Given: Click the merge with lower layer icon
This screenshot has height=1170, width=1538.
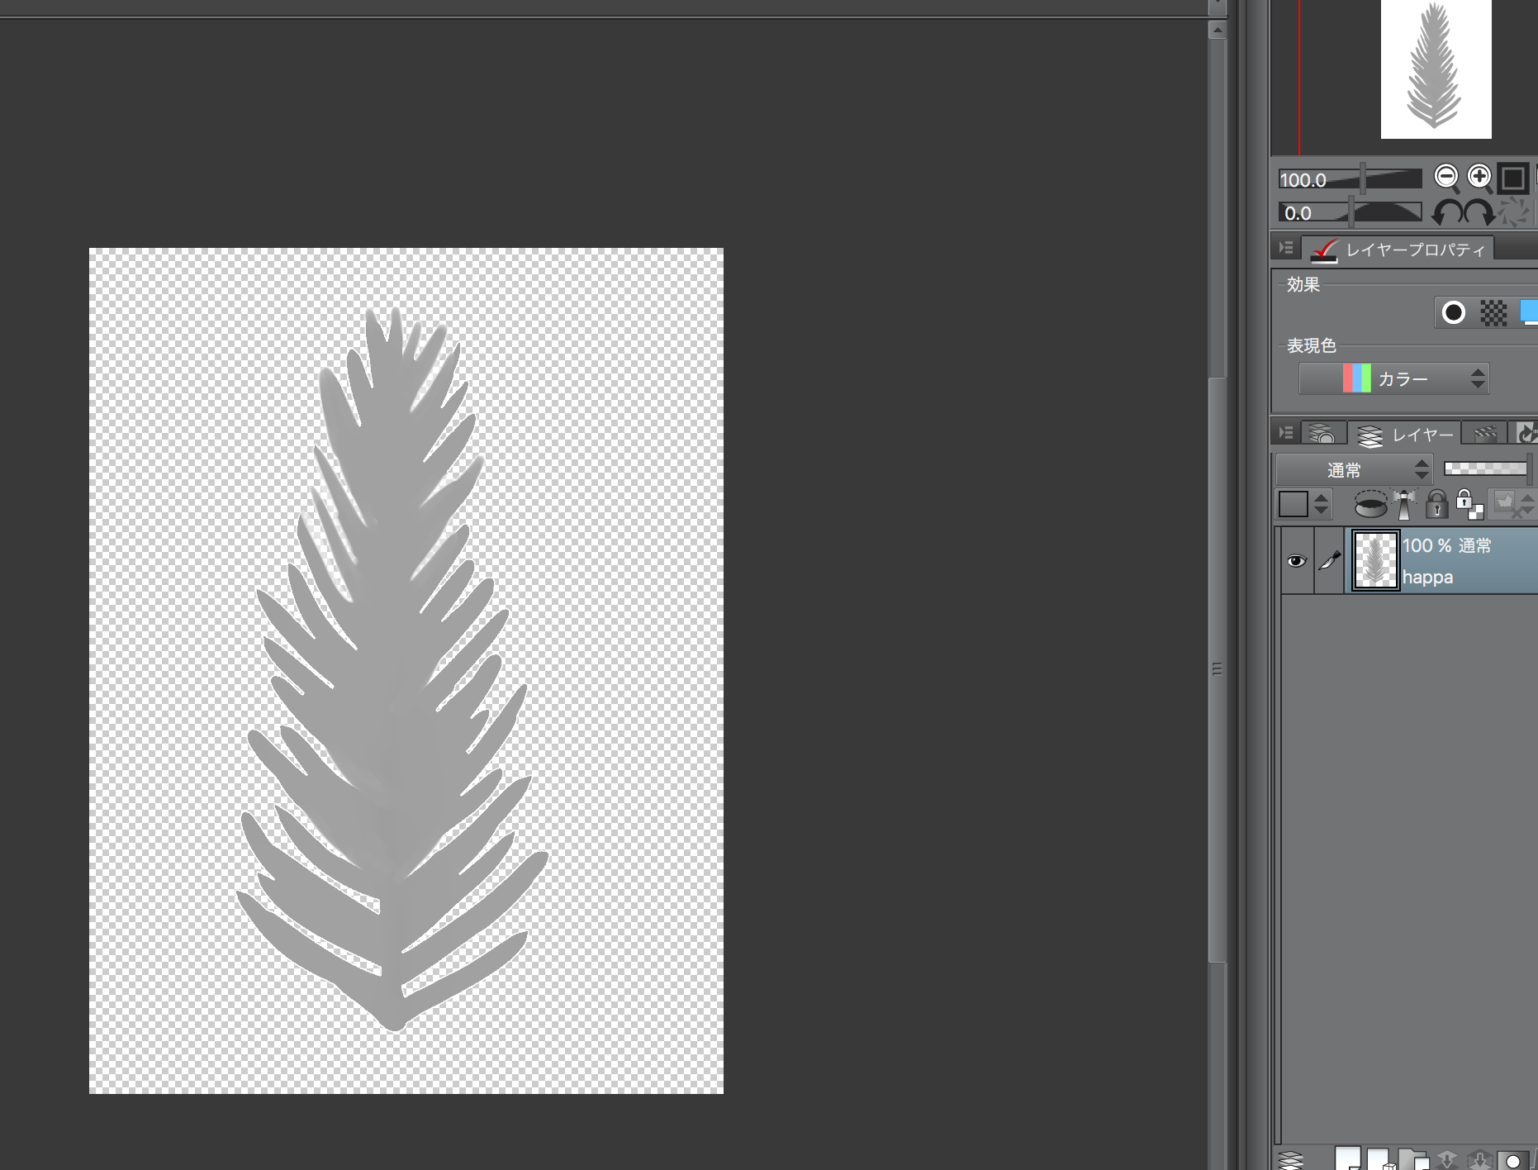Looking at the screenshot, I should click(x=1479, y=1159).
